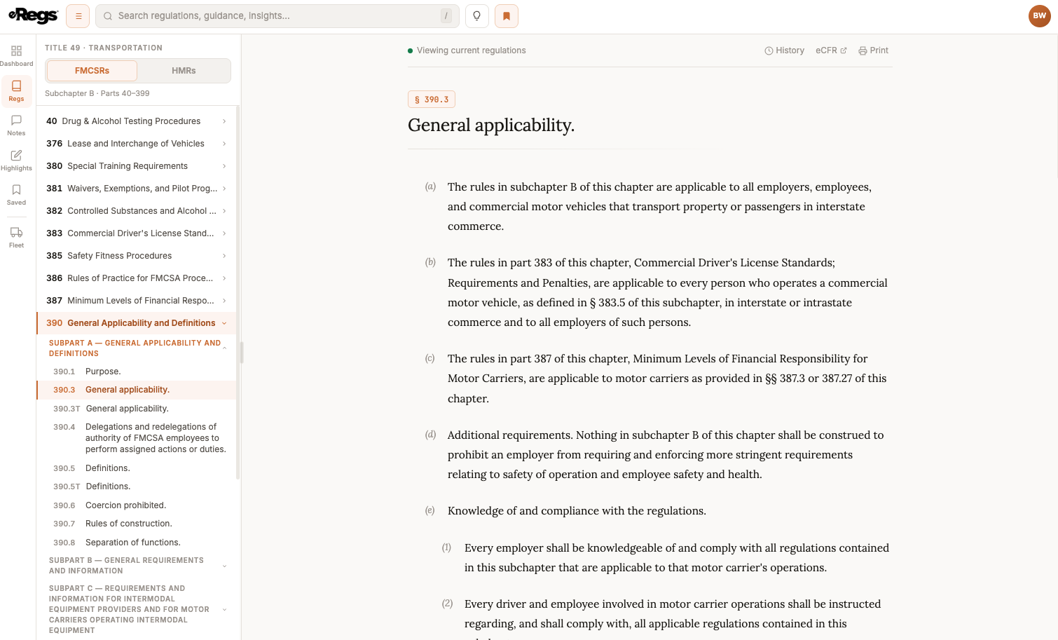Image resolution: width=1058 pixels, height=640 pixels.
Task: Click the orange bookmark button in the top bar
Action: pyautogui.click(x=507, y=16)
